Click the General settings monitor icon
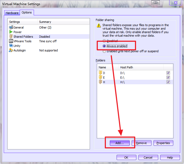Viewport: 184px width, 164px height. coord(11,27)
